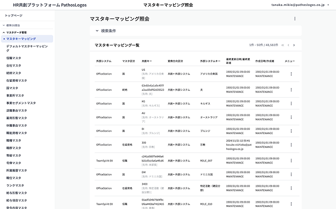Click the 変換方向区分 column header
The width and height of the screenshot is (336, 209).
tap(175, 61)
